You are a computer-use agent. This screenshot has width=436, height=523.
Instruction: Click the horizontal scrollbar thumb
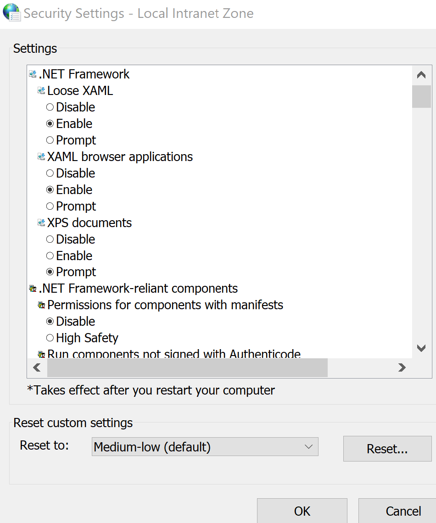pos(187,367)
